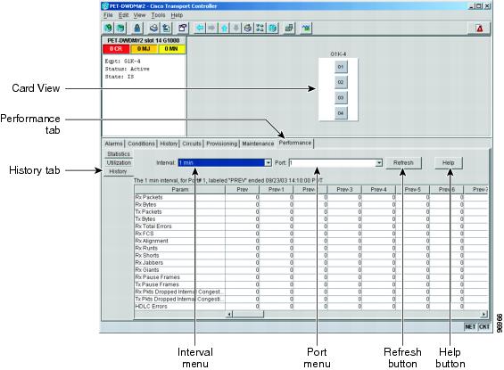Image resolution: width=504 pixels, height=370 pixels.
Task: Click the horizontal scrollbar left arrow
Action: (229, 314)
